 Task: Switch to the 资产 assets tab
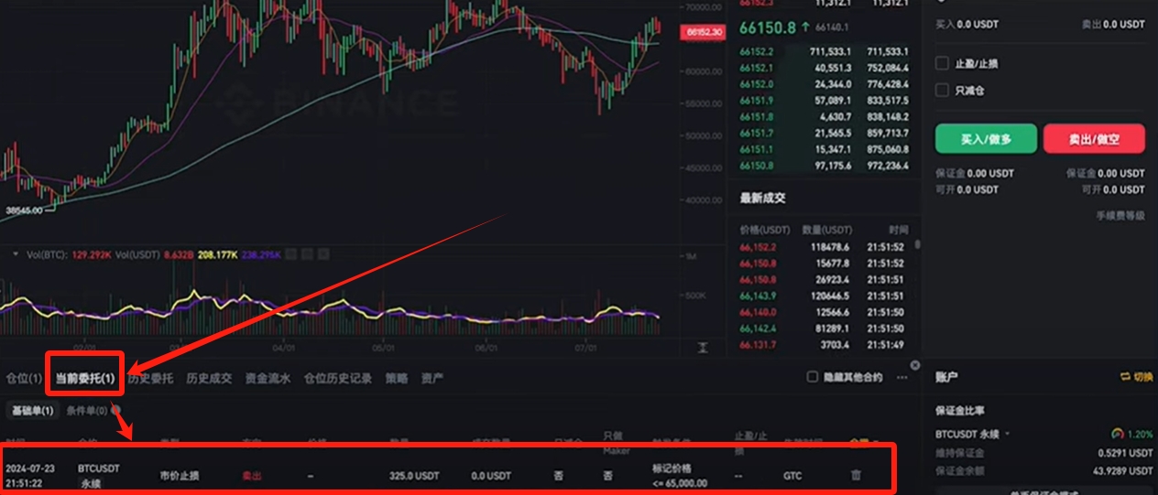tap(432, 378)
